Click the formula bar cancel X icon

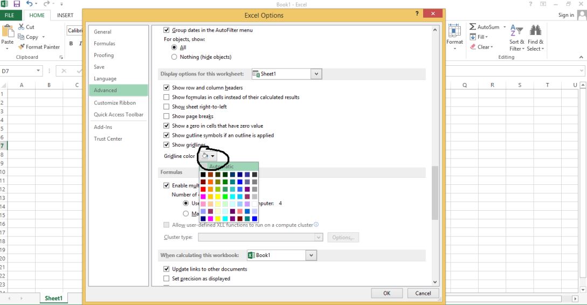[64, 71]
